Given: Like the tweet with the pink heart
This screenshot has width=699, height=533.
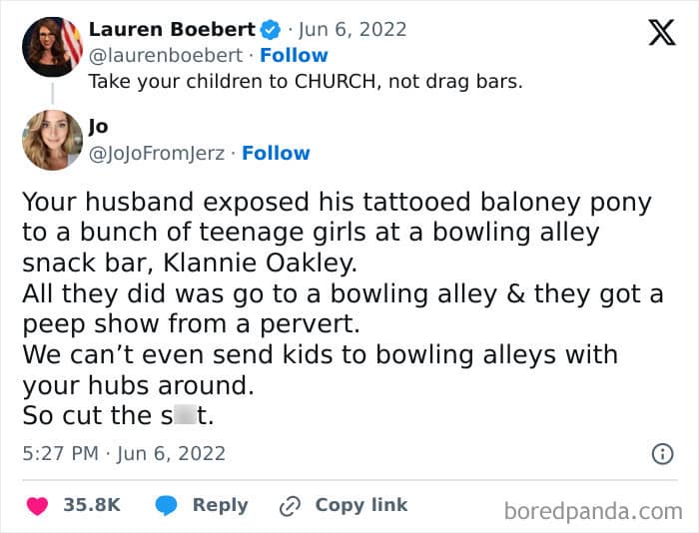Looking at the screenshot, I should click(38, 506).
